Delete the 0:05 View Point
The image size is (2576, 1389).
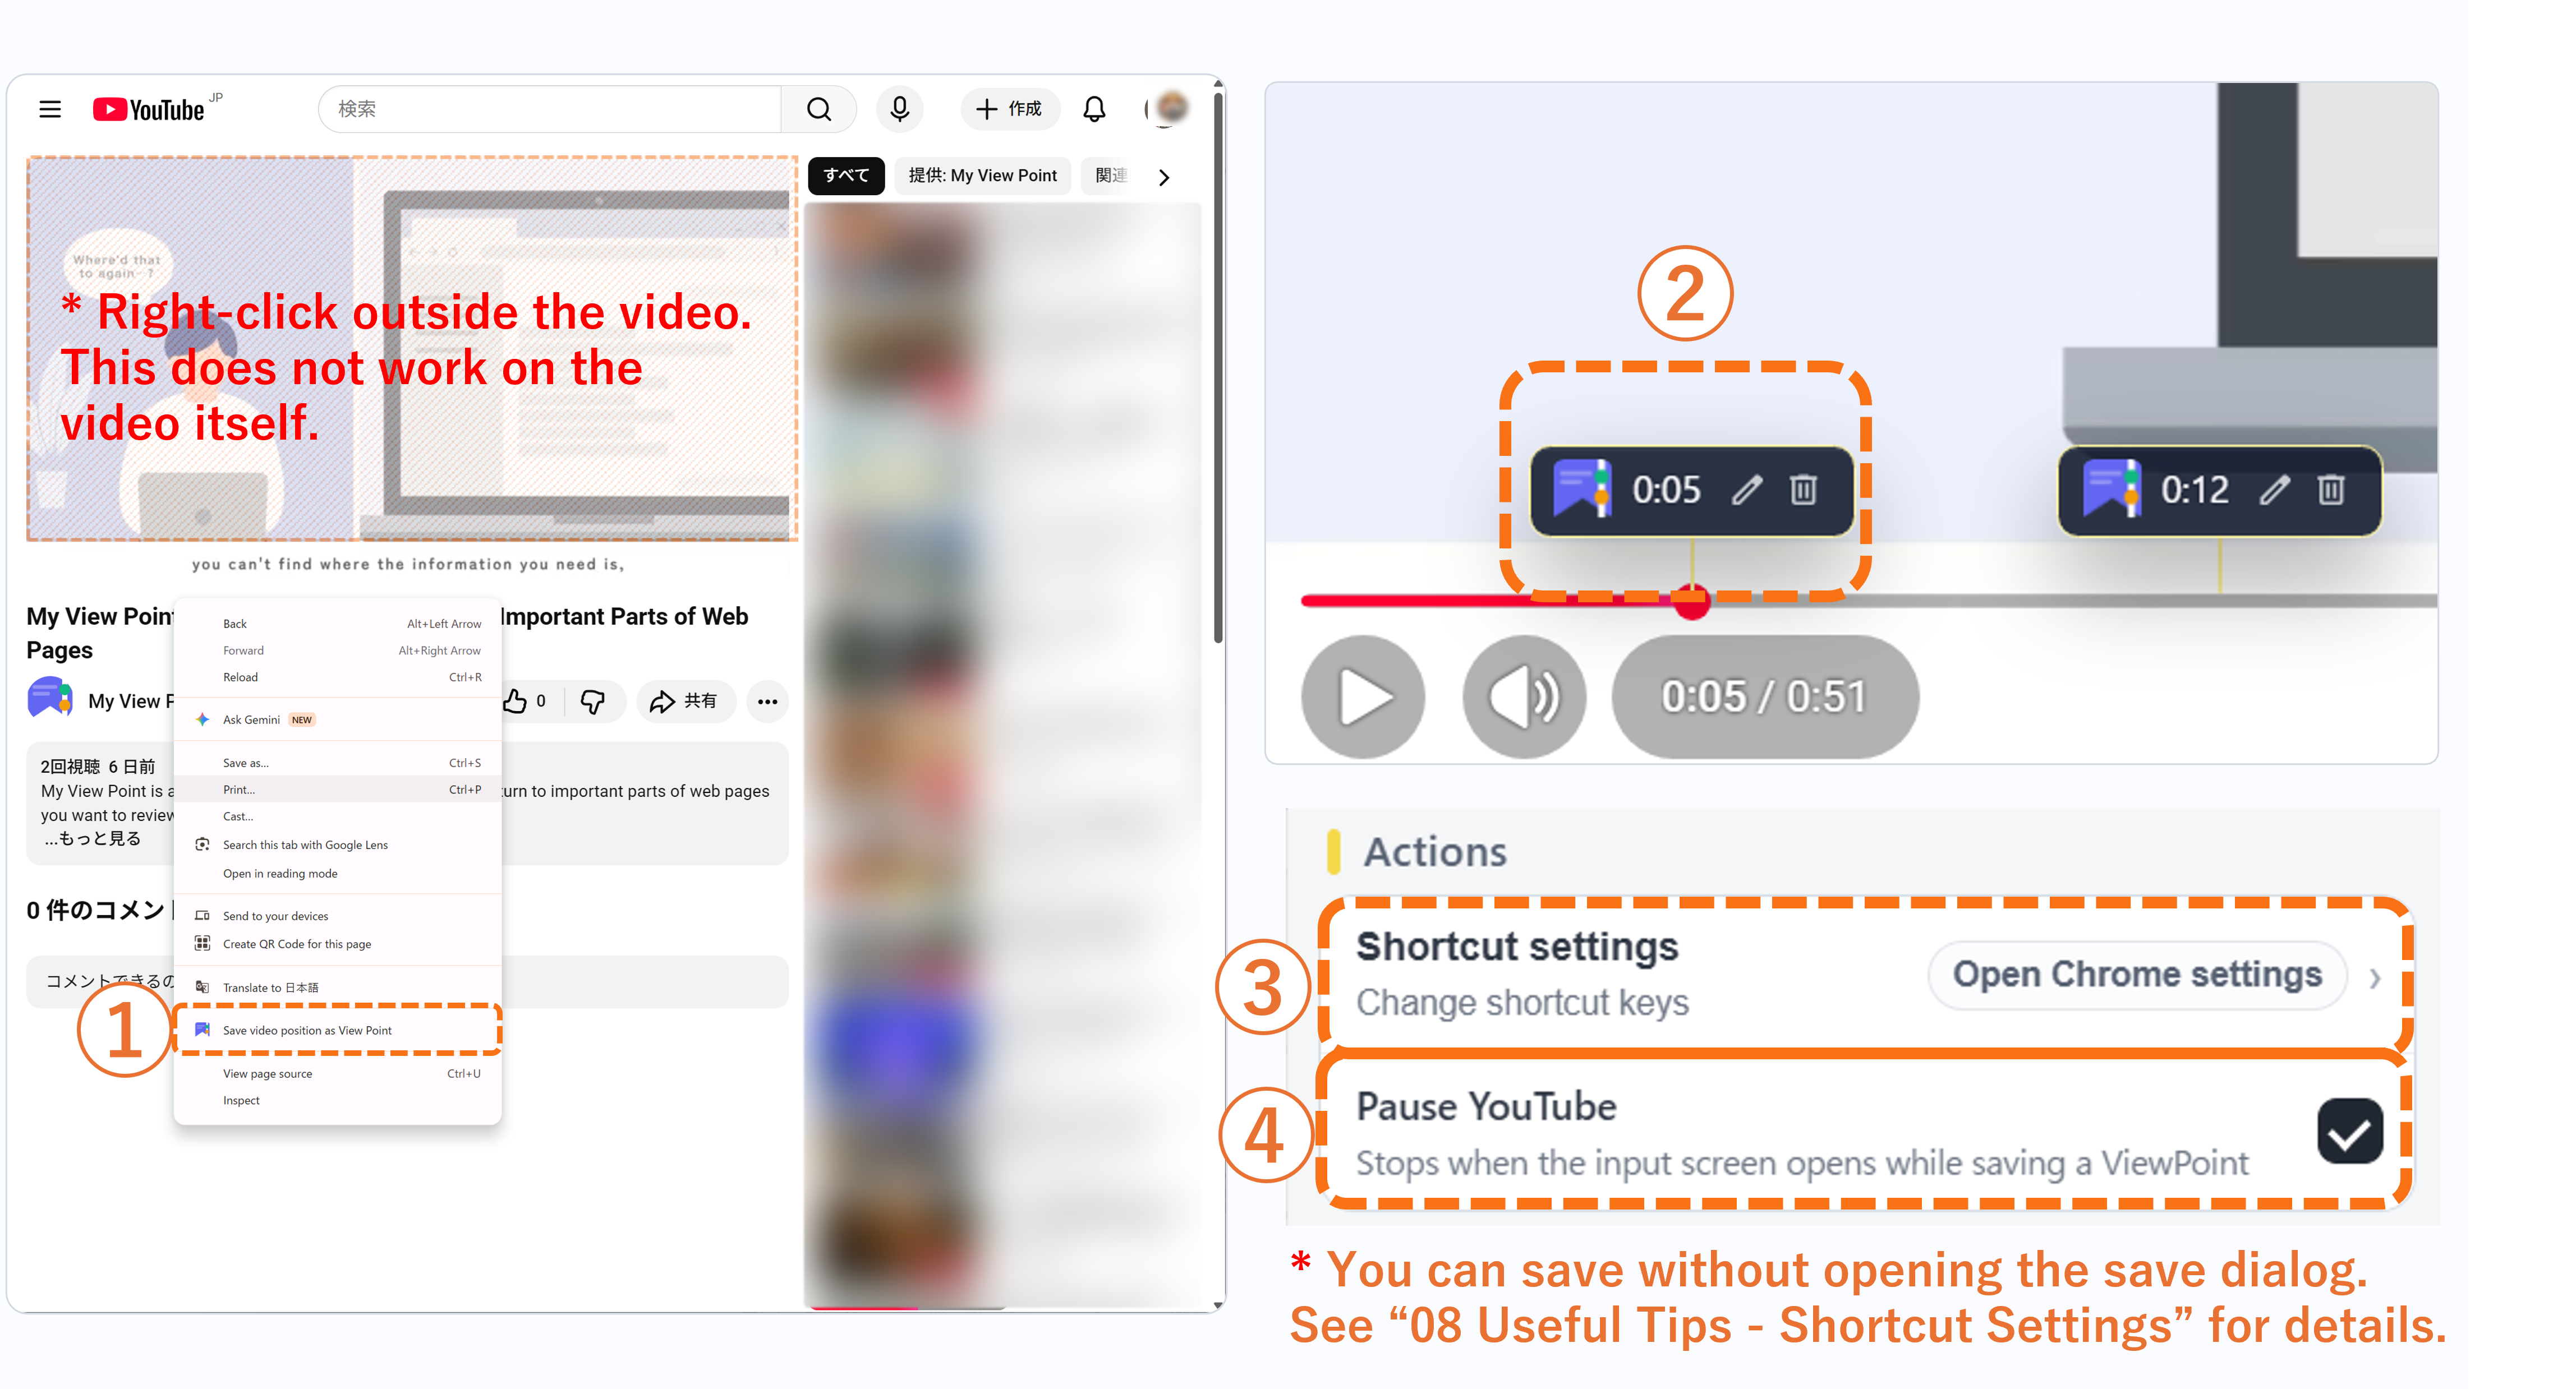[1803, 490]
